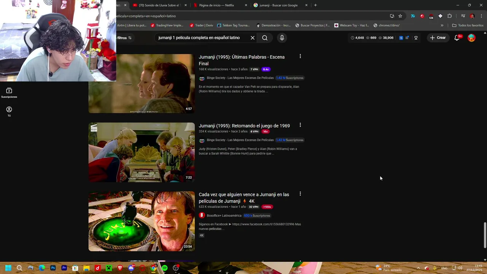Screen dimensions: 487x274
Task: Open the TradingView bookmark
Action: pyautogui.click(x=167, y=25)
